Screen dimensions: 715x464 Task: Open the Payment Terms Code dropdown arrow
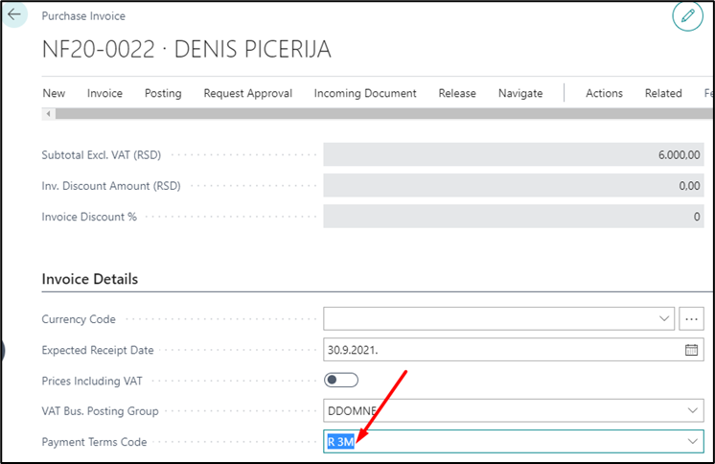tap(693, 441)
